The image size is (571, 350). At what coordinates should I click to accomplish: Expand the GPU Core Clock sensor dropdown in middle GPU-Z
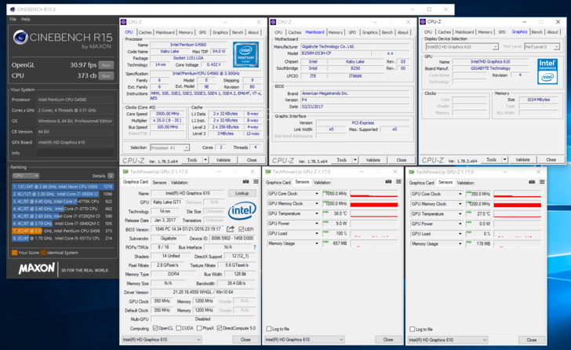pyautogui.click(x=317, y=193)
